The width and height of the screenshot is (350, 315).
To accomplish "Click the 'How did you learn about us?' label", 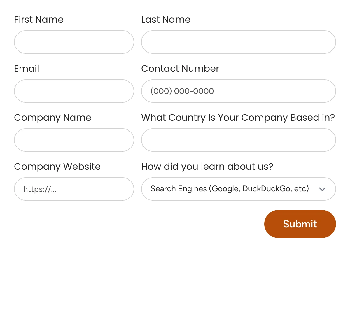I will pyautogui.click(x=207, y=167).
